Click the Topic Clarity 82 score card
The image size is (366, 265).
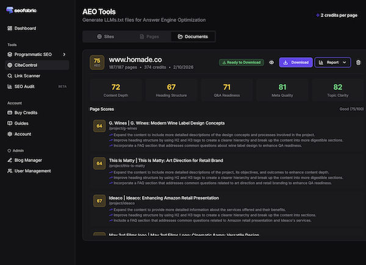pyautogui.click(x=338, y=90)
